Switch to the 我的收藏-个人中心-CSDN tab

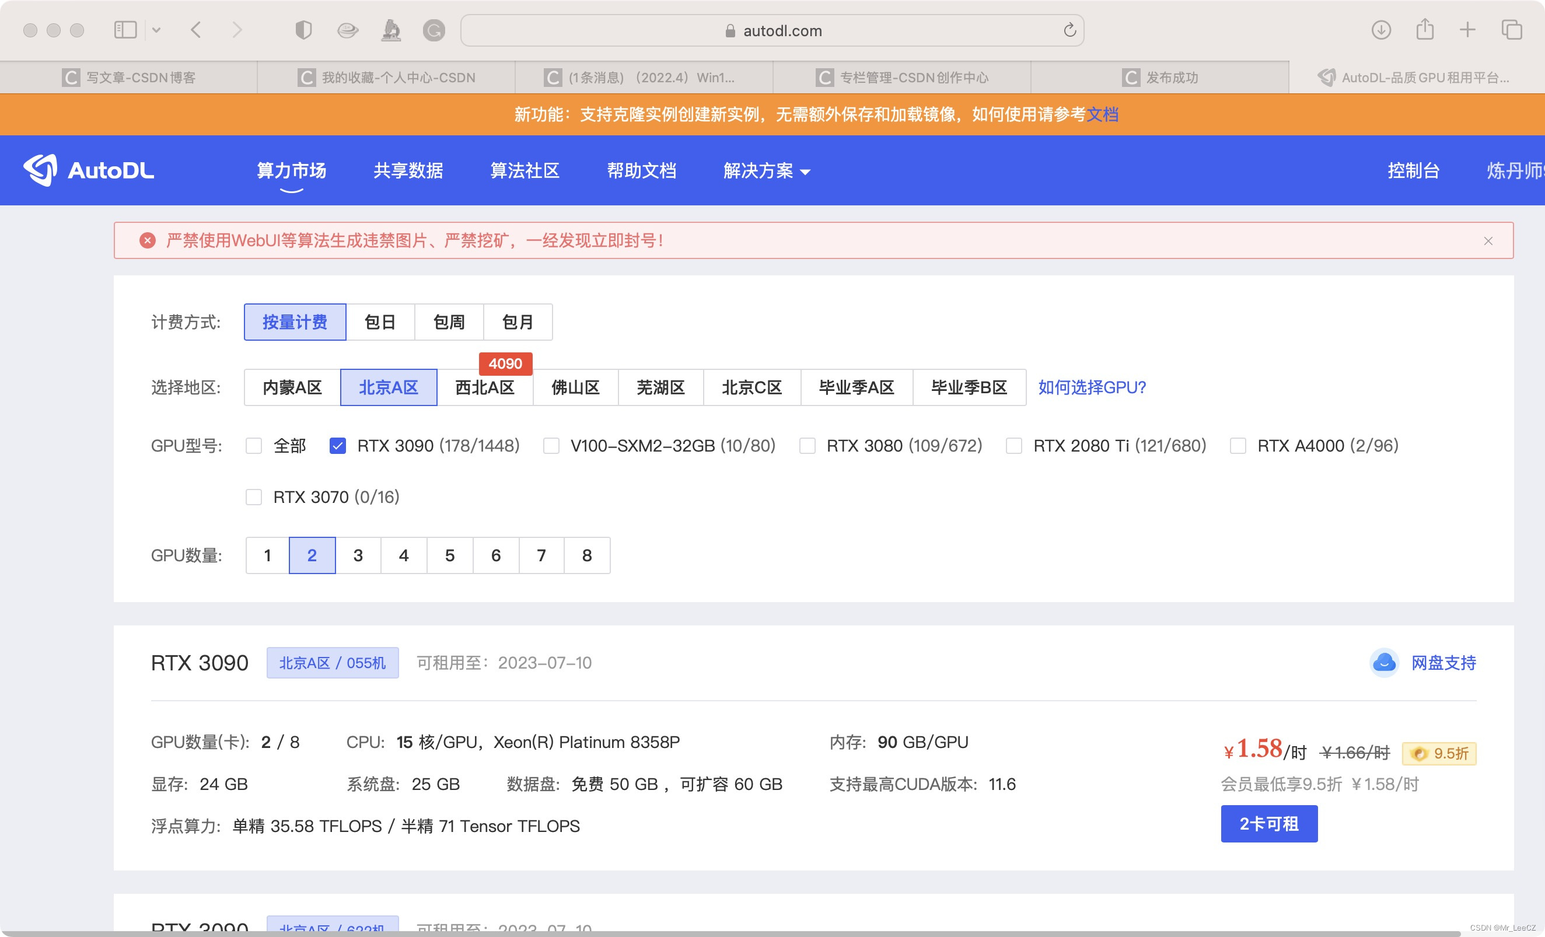coord(386,77)
